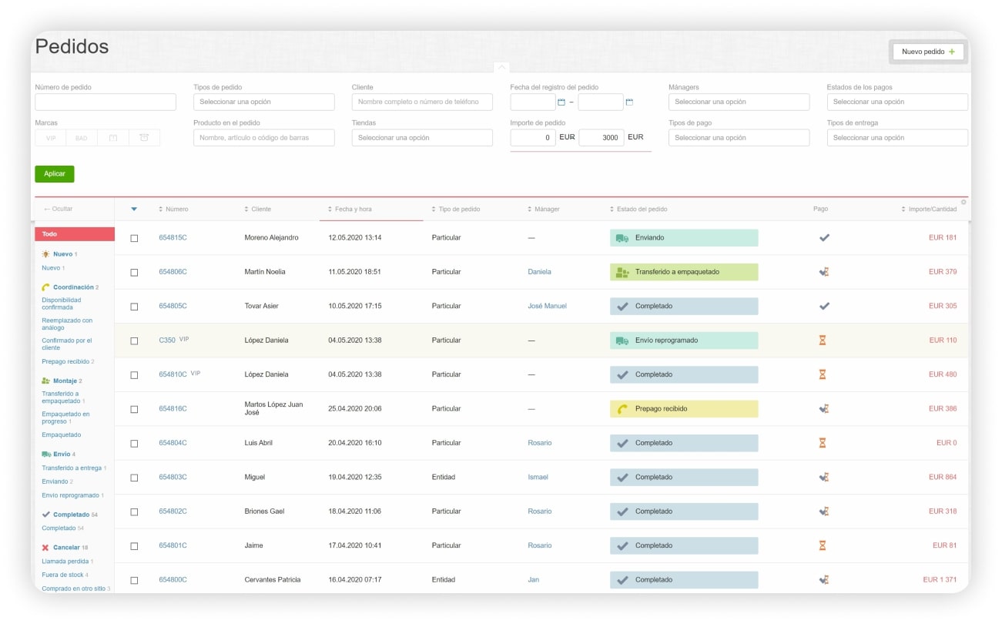Select the Todo tab in status sidebar
1002x624 pixels.
coord(75,234)
